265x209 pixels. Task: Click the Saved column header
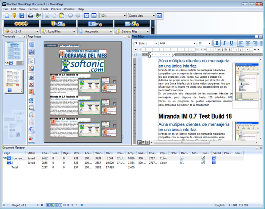pyautogui.click(x=217, y=153)
